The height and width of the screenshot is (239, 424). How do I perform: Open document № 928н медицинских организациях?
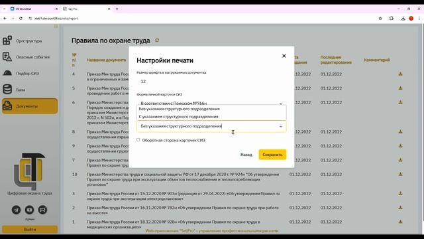pos(174,224)
